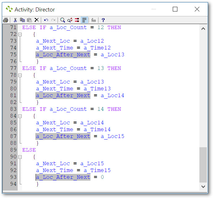Click the red arrows toolbar icon

coord(77,20)
